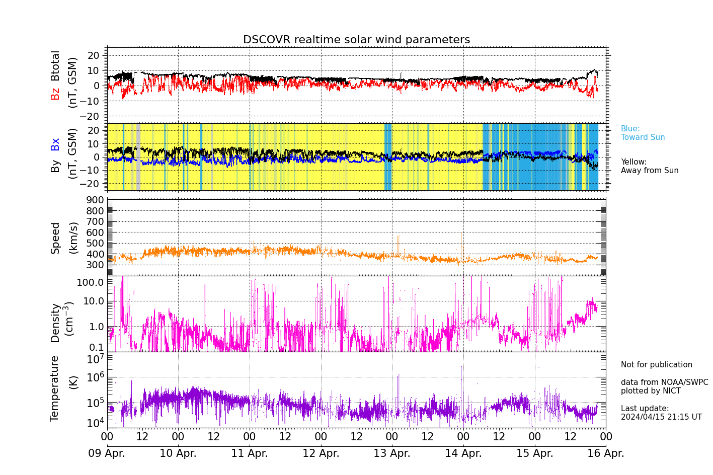713x475 pixels.
Task: Select the "700" speed axis tick
Action: point(96,222)
